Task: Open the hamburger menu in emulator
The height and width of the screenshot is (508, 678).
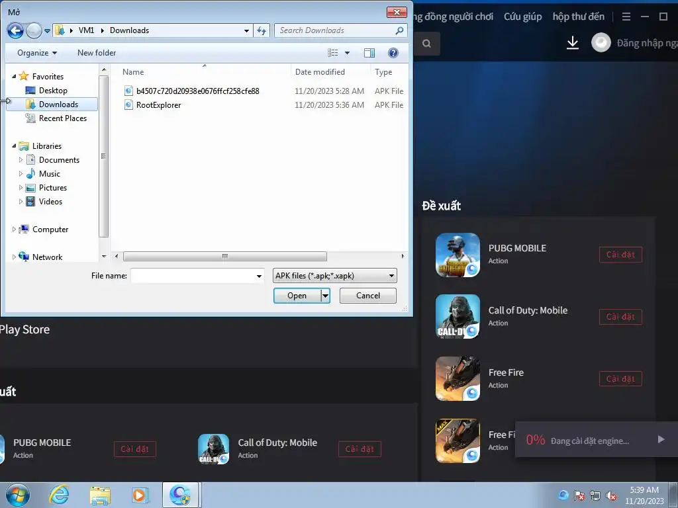Action: pos(626,17)
